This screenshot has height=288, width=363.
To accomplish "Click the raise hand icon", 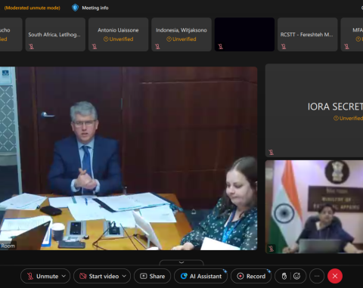I will pyautogui.click(x=284, y=276).
